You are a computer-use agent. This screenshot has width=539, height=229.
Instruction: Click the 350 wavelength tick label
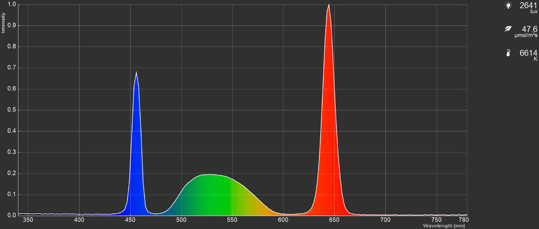pyautogui.click(x=28, y=220)
